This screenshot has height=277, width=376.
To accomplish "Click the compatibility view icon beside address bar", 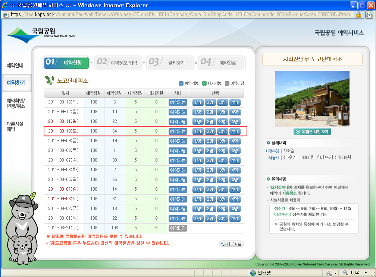I will 369,15.
